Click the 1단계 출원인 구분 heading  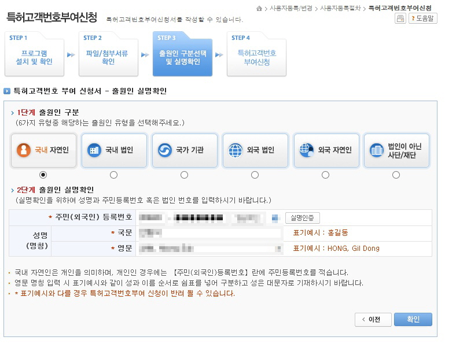[48, 112]
